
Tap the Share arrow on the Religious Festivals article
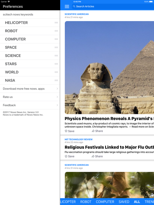tap(93, 156)
